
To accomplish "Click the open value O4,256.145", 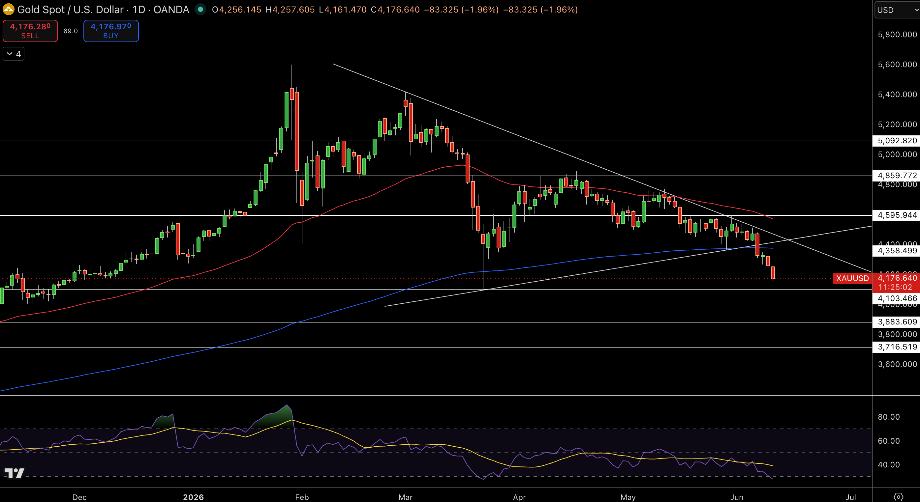I will [x=236, y=10].
